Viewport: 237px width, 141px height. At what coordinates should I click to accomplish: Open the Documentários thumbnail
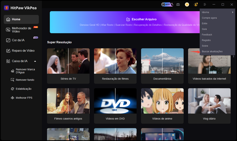(162, 61)
